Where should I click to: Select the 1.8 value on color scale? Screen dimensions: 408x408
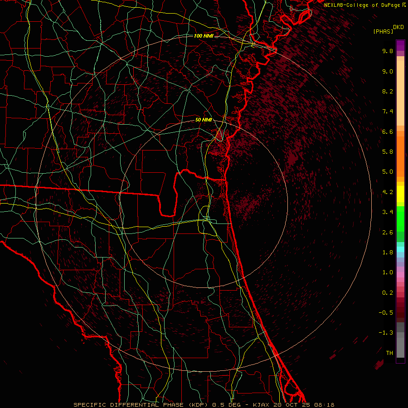click(388, 253)
